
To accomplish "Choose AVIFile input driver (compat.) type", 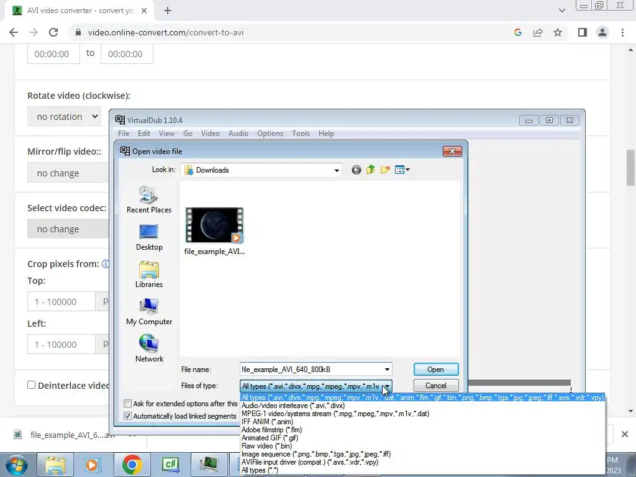I will pos(422,462).
